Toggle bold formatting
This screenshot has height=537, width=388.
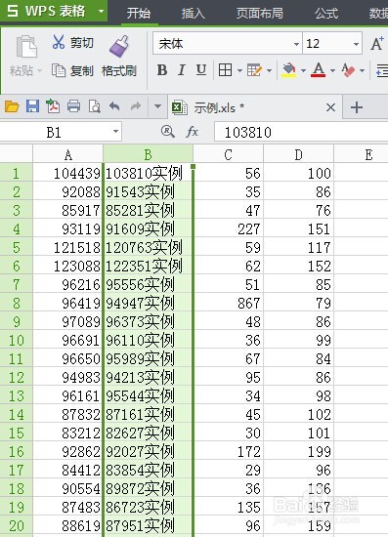point(162,70)
